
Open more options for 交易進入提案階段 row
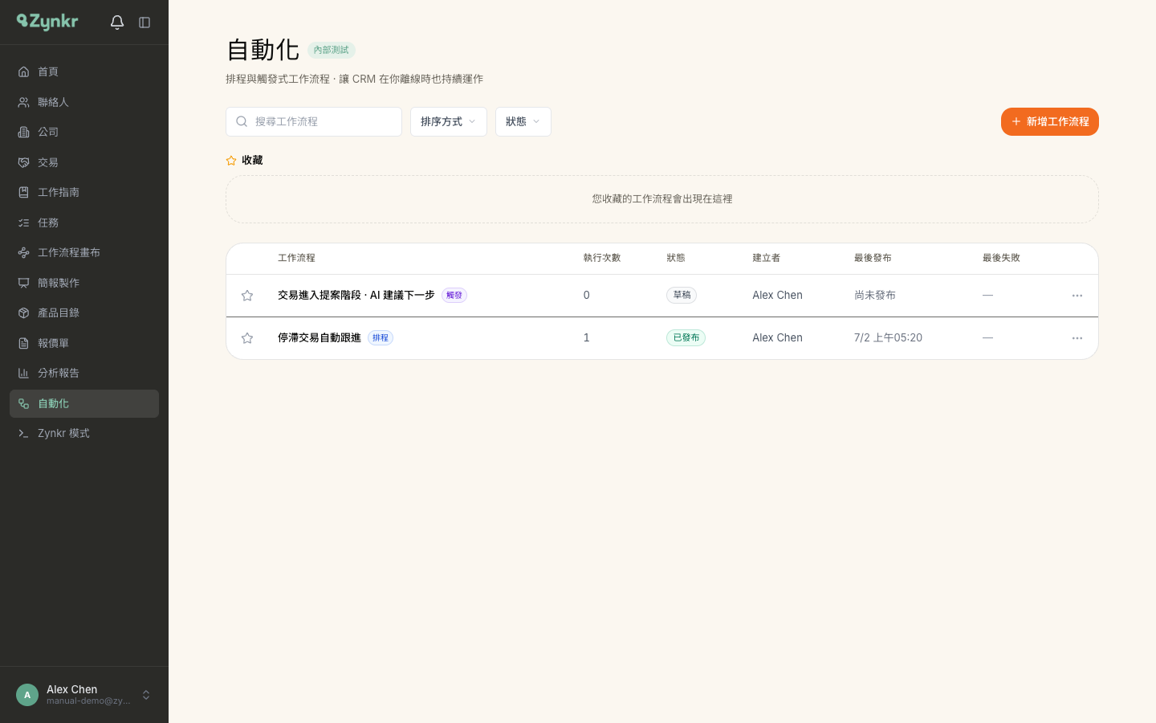1077,296
